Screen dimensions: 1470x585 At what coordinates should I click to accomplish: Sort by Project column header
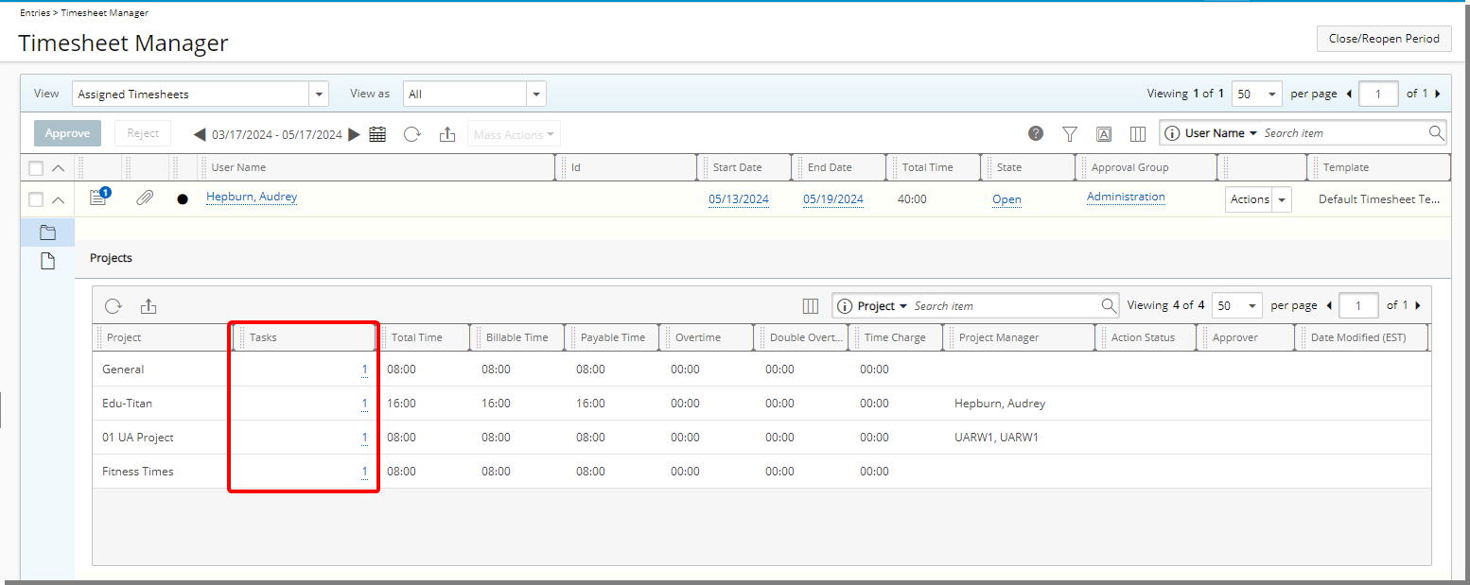[x=124, y=337]
